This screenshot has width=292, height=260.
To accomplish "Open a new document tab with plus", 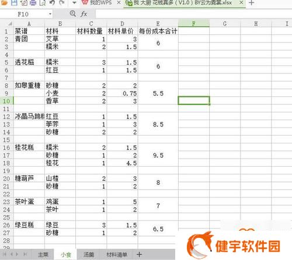I will coord(251,2).
